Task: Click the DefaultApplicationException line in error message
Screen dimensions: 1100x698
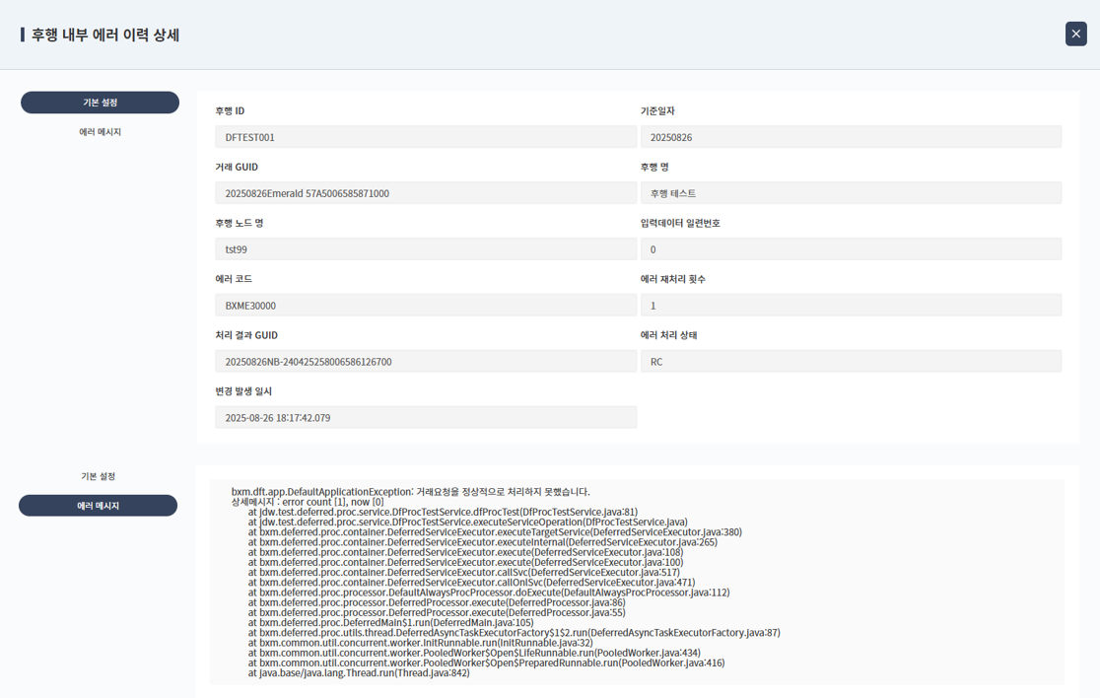Action: [x=410, y=491]
